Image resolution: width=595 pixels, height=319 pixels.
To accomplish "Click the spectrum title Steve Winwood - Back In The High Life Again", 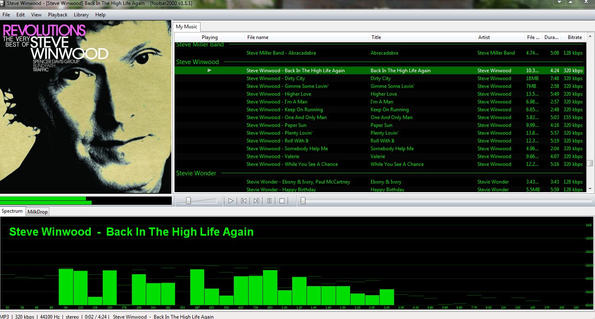I will 131,232.
